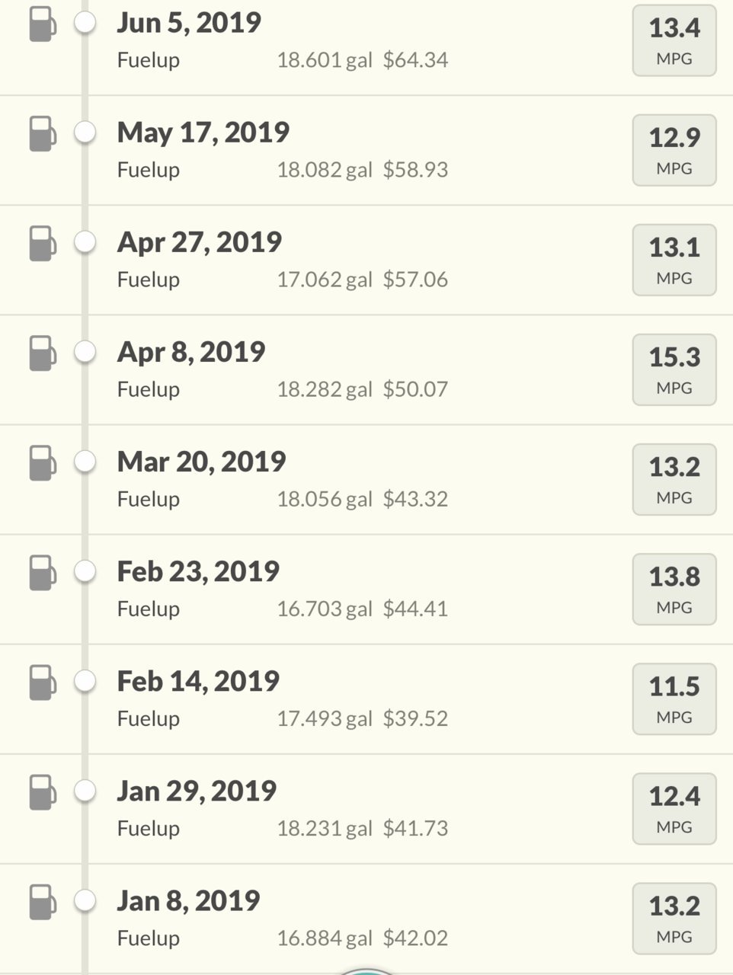Click the fuel pump icon for Jun 5, 2019

(x=43, y=24)
